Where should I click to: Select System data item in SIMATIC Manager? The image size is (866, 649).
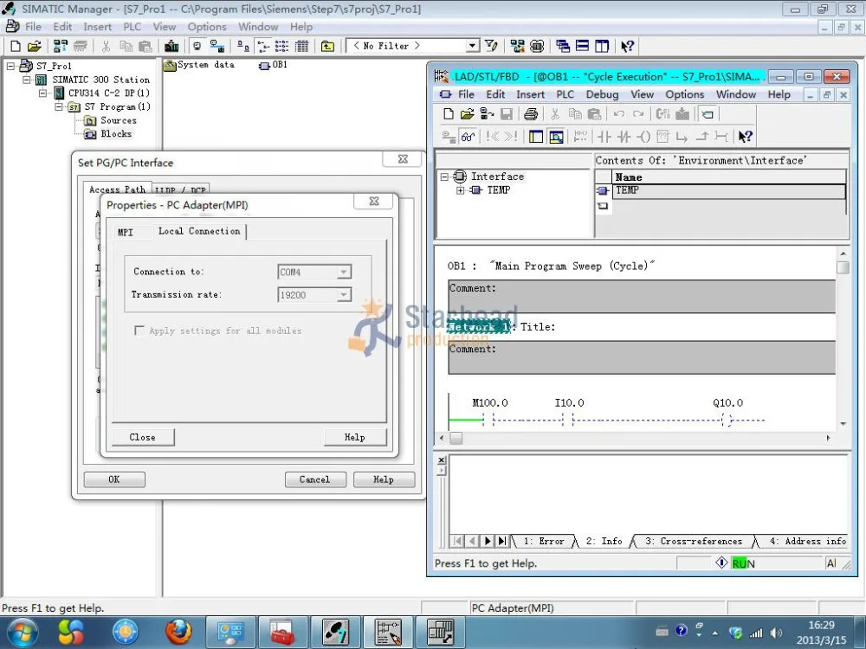[x=199, y=65]
